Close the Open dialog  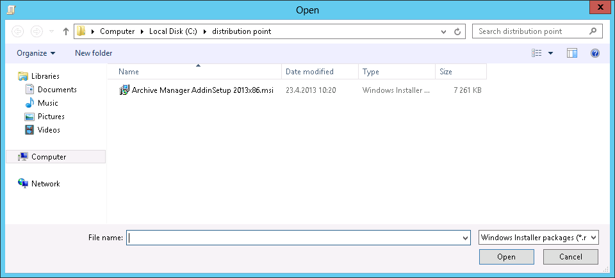[x=600, y=7]
